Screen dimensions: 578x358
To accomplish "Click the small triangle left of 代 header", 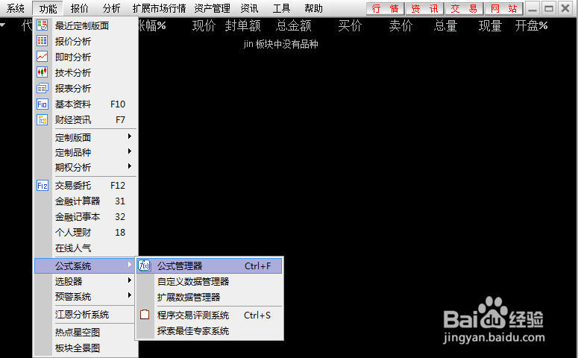I will click(2, 25).
